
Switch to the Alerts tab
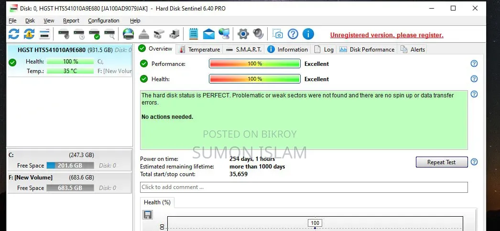pos(413,50)
